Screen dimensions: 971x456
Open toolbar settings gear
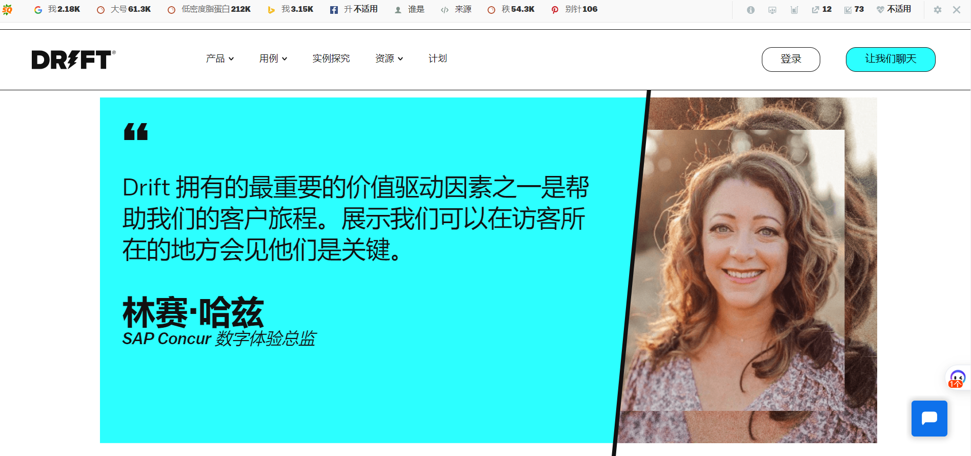click(937, 10)
